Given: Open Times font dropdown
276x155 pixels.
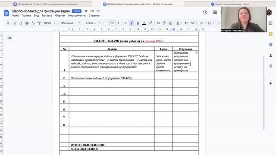Looking at the screenshot, I should coord(93,23).
